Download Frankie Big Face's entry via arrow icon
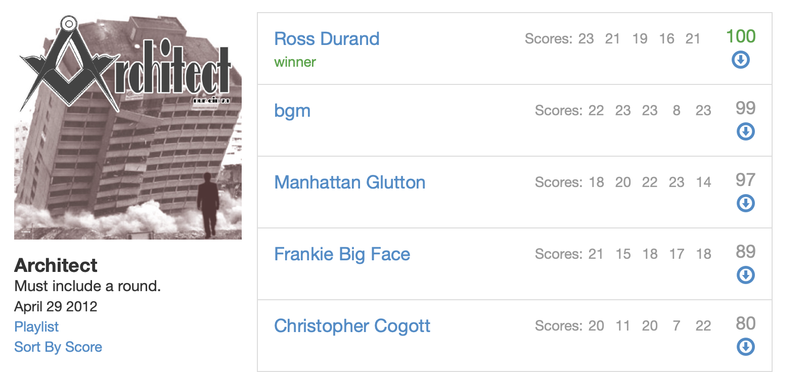The height and width of the screenshot is (372, 807). pyautogui.click(x=746, y=275)
